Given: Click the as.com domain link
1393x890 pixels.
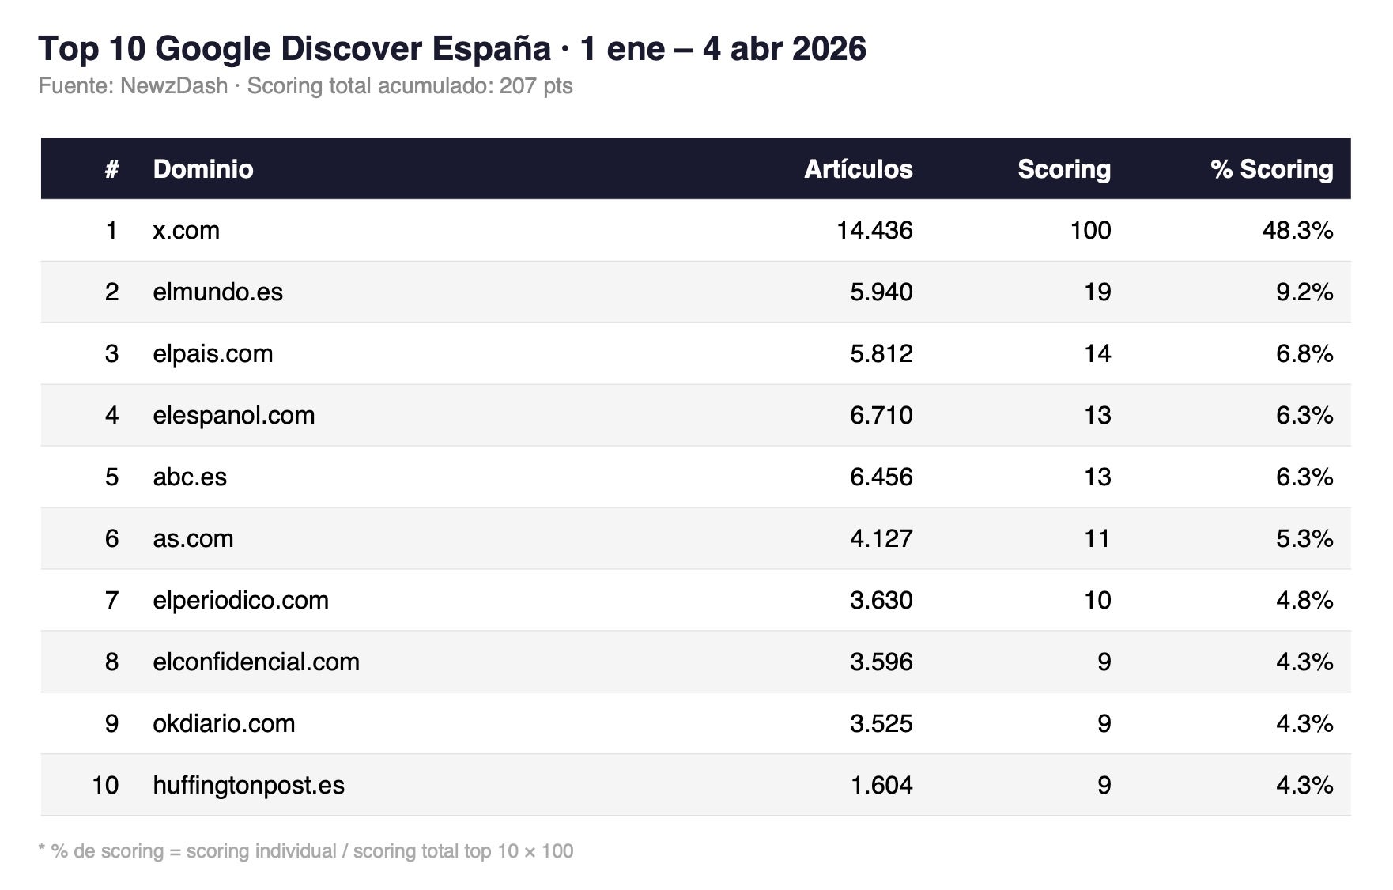Looking at the screenshot, I should (x=193, y=538).
